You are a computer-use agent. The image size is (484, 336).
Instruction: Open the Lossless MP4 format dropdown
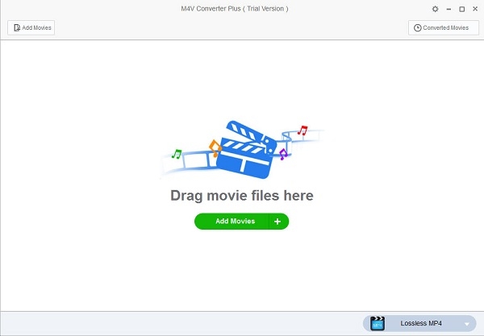point(419,323)
